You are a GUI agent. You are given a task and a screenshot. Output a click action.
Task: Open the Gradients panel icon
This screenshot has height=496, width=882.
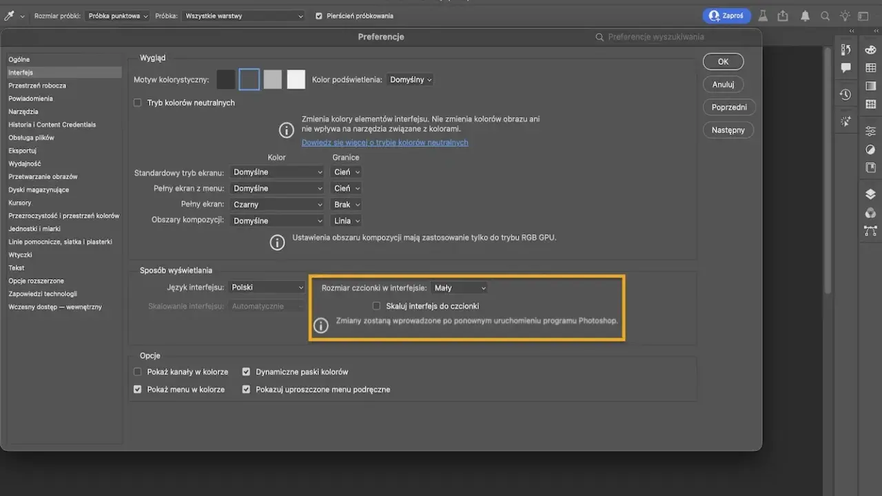tap(871, 86)
